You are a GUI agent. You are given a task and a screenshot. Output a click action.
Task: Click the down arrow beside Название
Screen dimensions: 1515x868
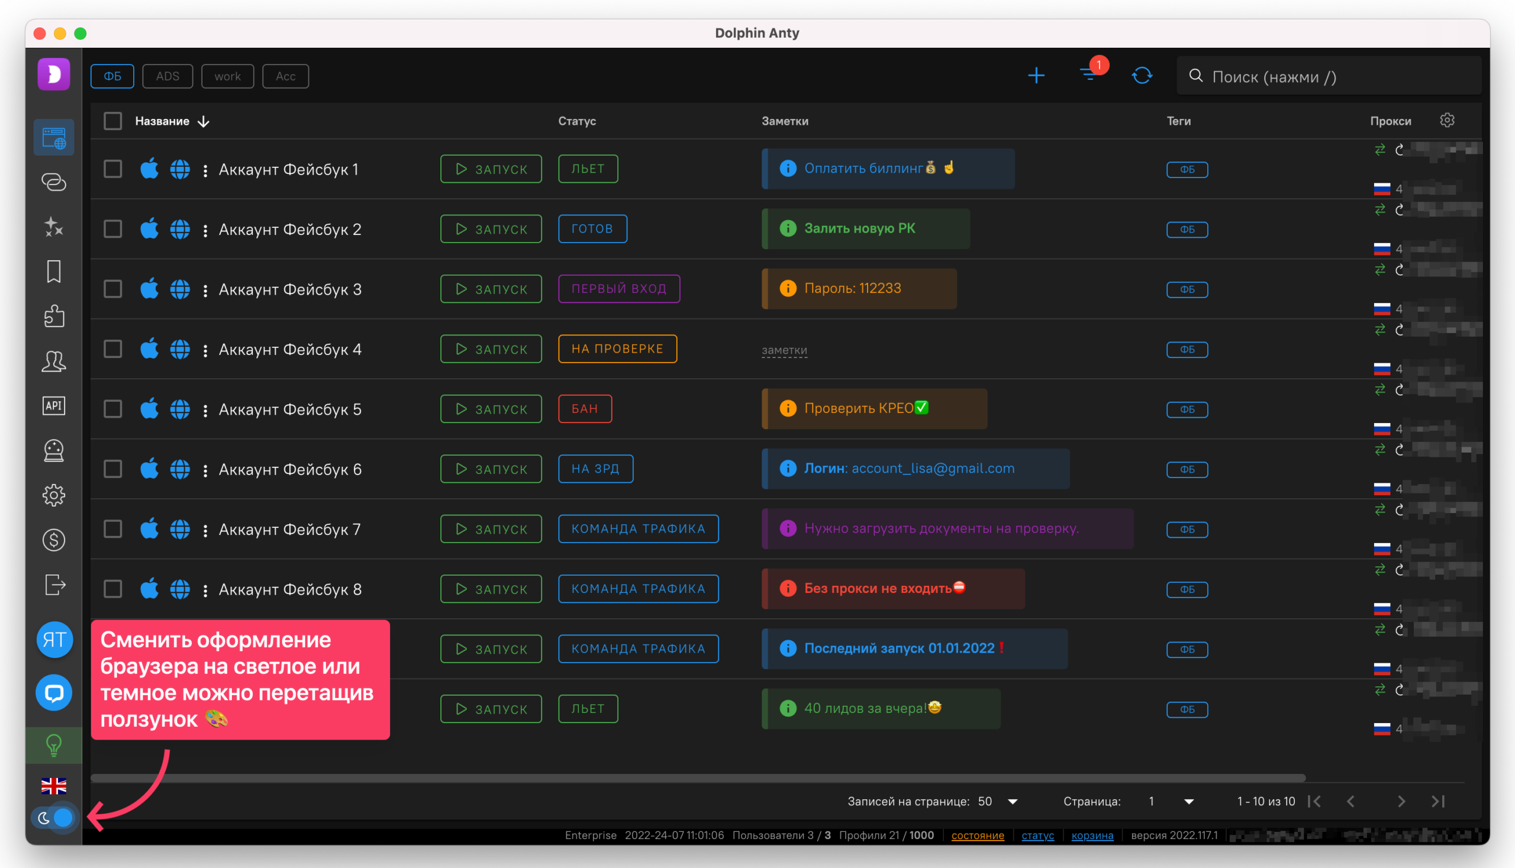pyautogui.click(x=204, y=122)
